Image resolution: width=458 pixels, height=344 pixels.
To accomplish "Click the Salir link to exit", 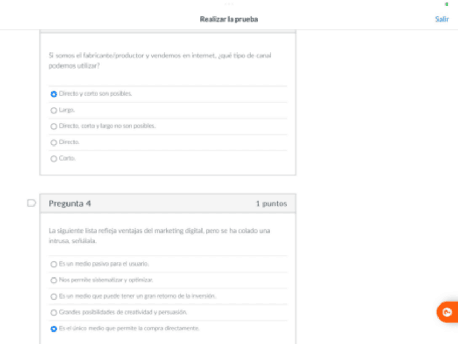I will [x=442, y=19].
